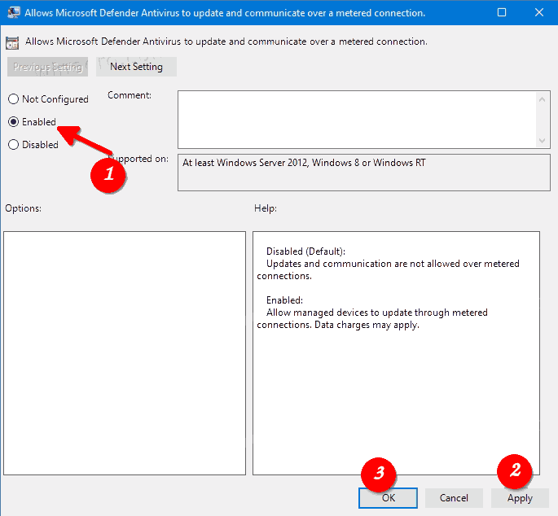The height and width of the screenshot is (516, 558).
Task: Click the 'Disabled (Default):' help text
Action: [x=305, y=251]
